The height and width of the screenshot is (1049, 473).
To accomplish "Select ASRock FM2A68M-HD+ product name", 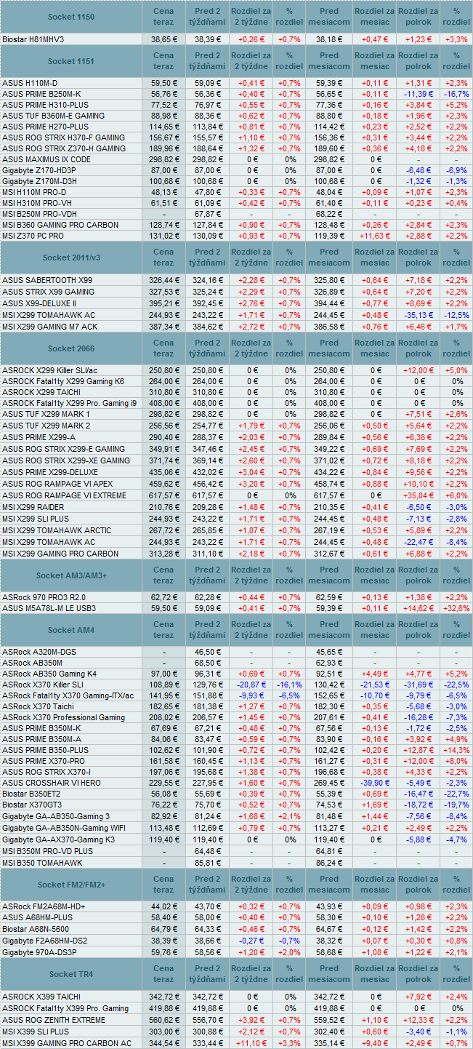I will (x=44, y=906).
